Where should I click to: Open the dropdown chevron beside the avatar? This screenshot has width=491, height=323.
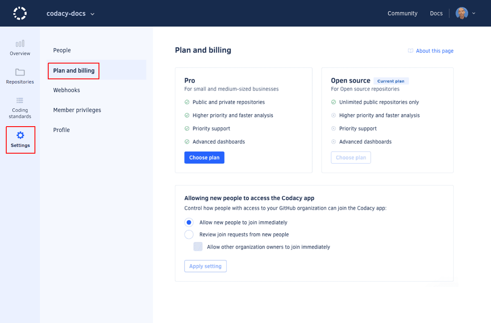pyautogui.click(x=474, y=13)
